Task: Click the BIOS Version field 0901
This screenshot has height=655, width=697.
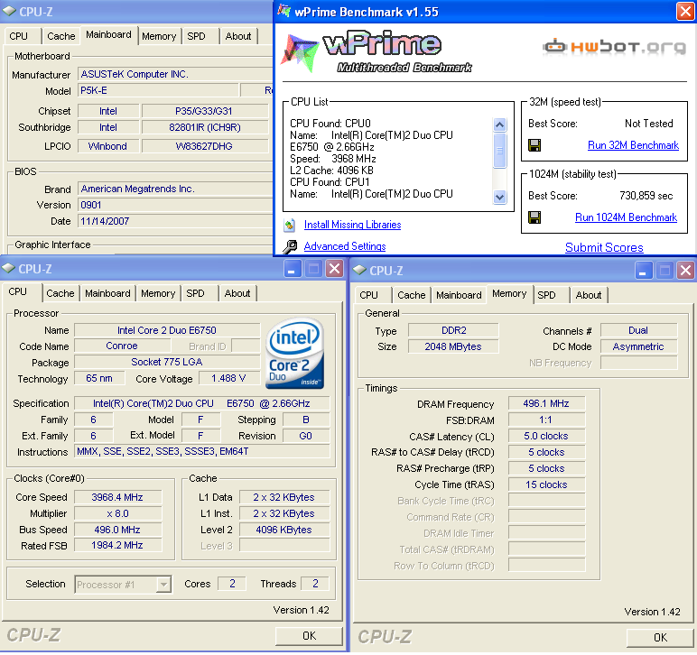Action: 175,205
